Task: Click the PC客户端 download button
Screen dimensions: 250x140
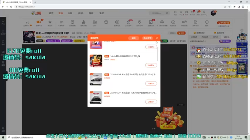Action: (x=223, y=23)
